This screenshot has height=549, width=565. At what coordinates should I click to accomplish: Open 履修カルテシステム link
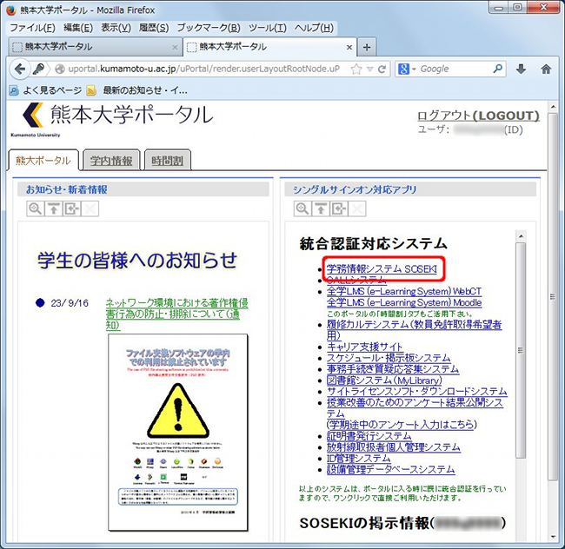[414, 330]
